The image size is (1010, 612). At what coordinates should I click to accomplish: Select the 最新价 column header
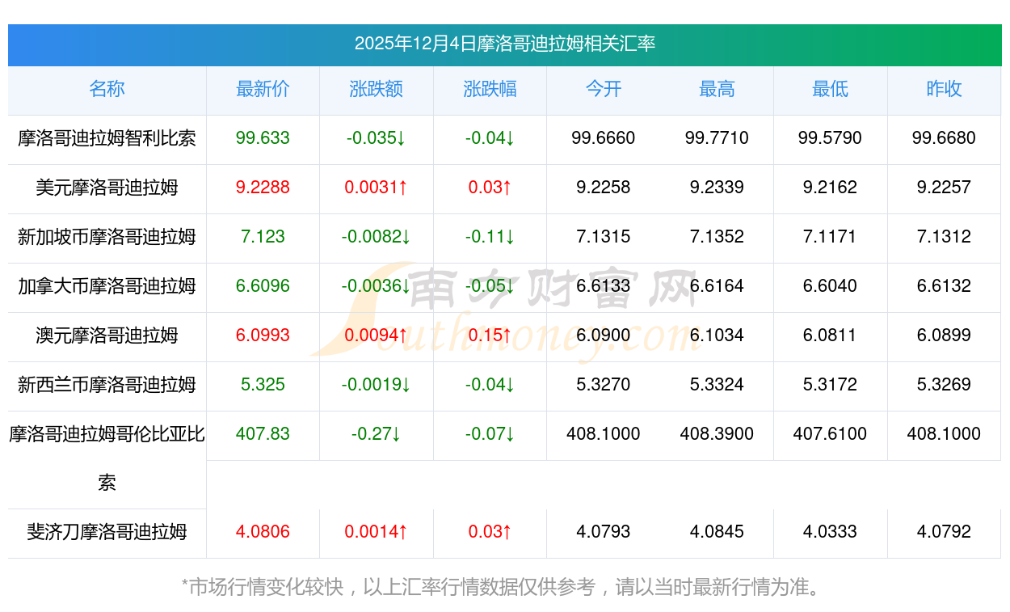tap(263, 89)
